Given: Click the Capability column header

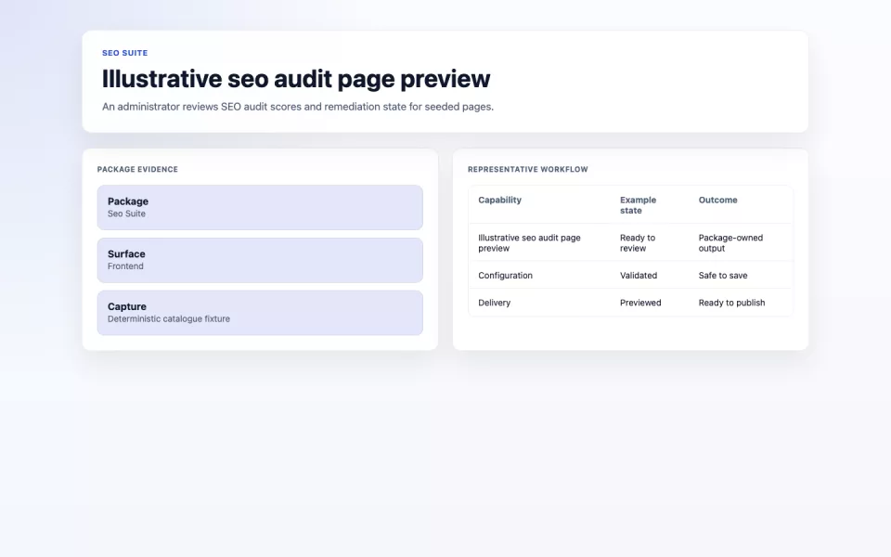Looking at the screenshot, I should point(499,201).
